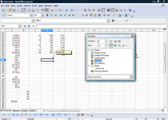Viewport: 168px width, 120px height.
Task: Click the Data Sources icon
Action: pyautogui.click(x=121, y=10)
